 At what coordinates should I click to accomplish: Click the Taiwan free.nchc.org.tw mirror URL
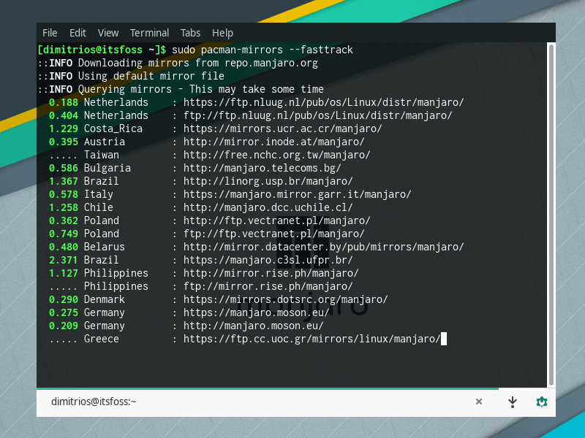click(x=276, y=155)
